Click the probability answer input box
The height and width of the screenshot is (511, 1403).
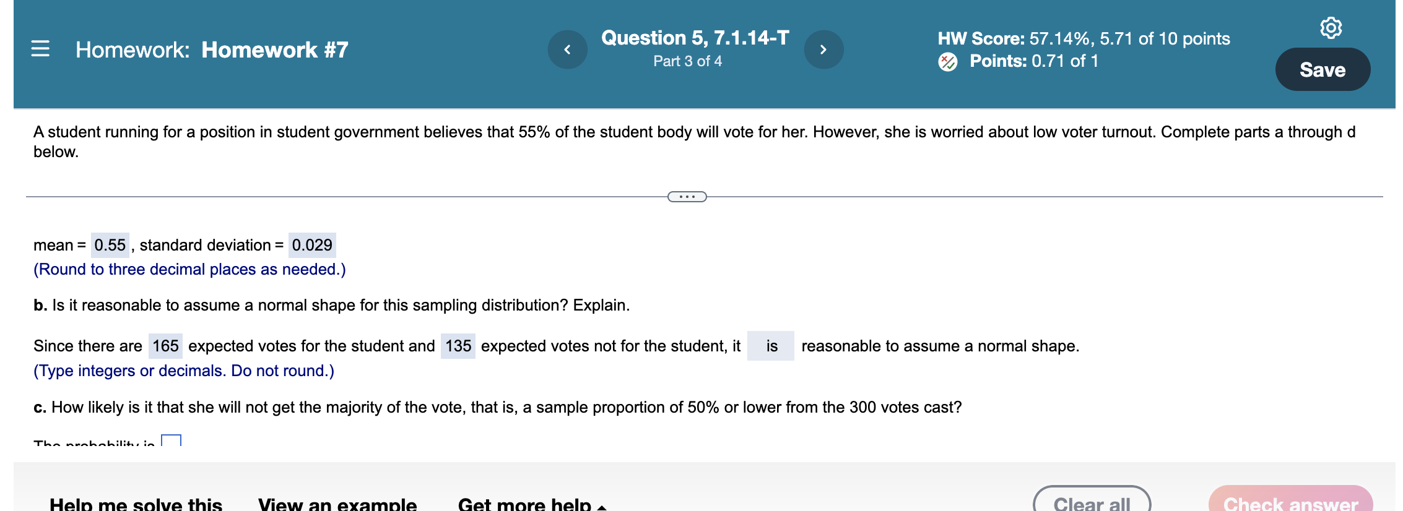point(171,441)
